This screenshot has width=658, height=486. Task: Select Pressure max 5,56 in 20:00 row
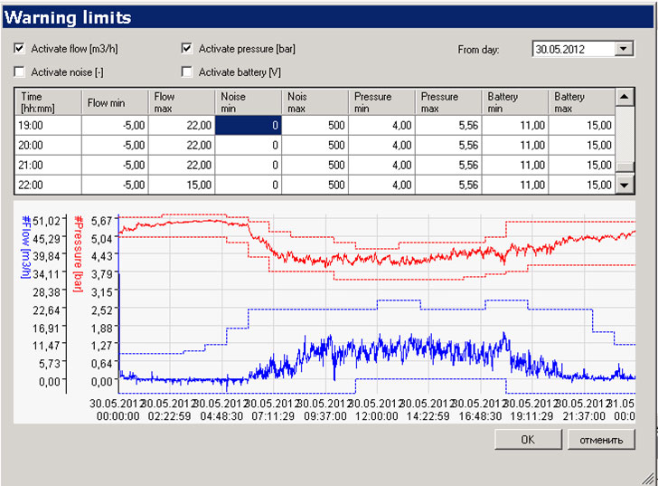pyautogui.click(x=448, y=145)
